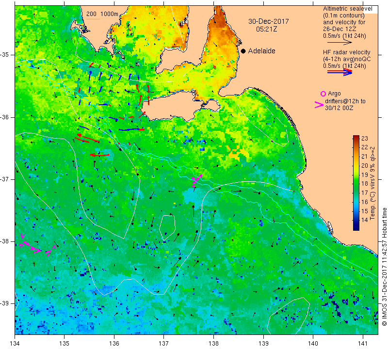388x349 pixels.
Task: Click the '137' longitude axis label
Action: [x=163, y=343]
